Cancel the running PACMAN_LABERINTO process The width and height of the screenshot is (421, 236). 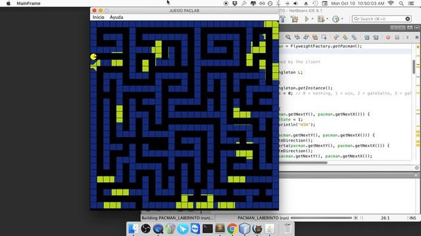[x=355, y=218]
